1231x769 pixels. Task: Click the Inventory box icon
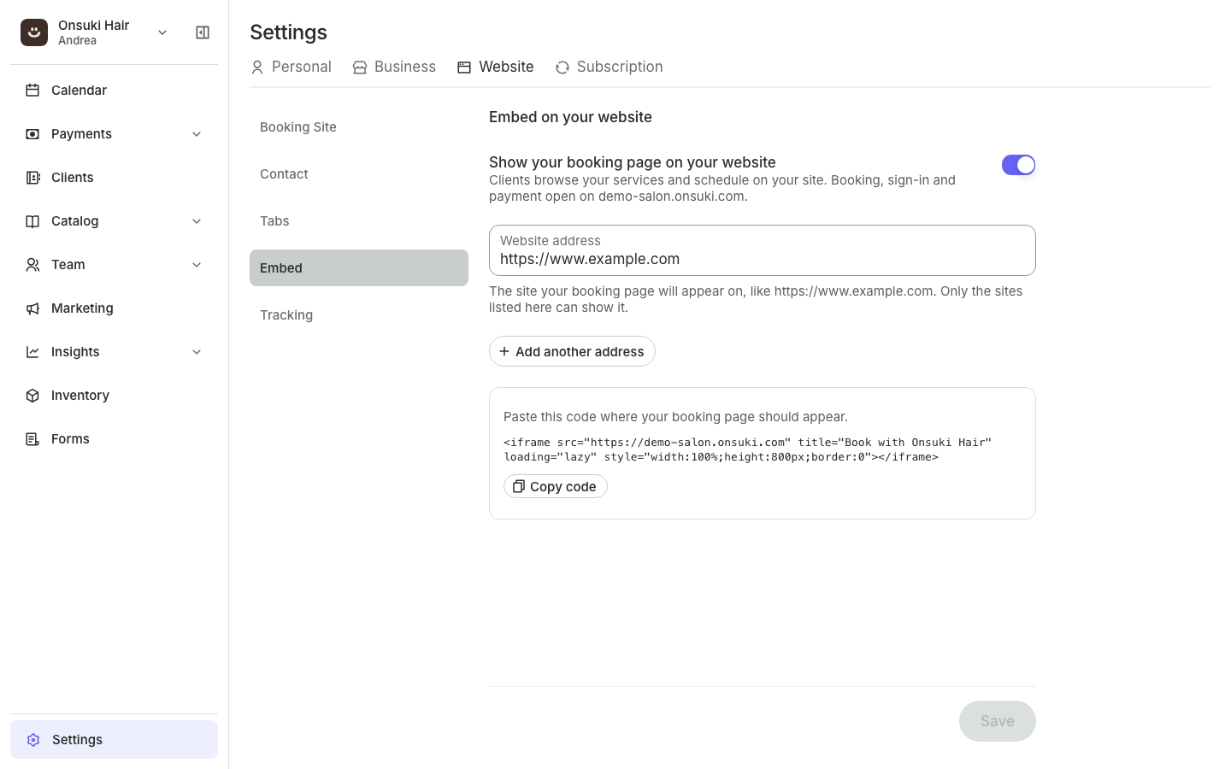32,396
